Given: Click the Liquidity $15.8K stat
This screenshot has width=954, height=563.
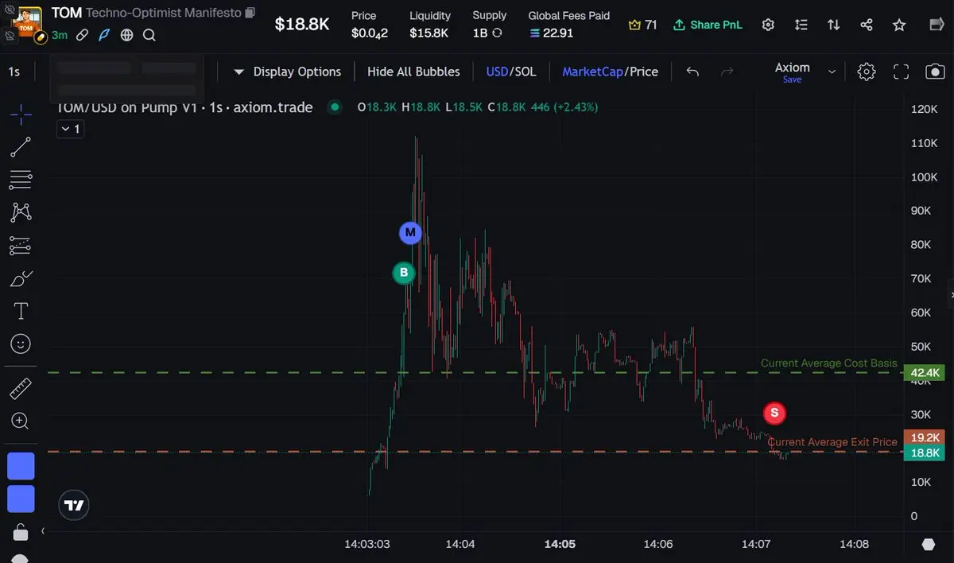Looking at the screenshot, I should pos(430,25).
